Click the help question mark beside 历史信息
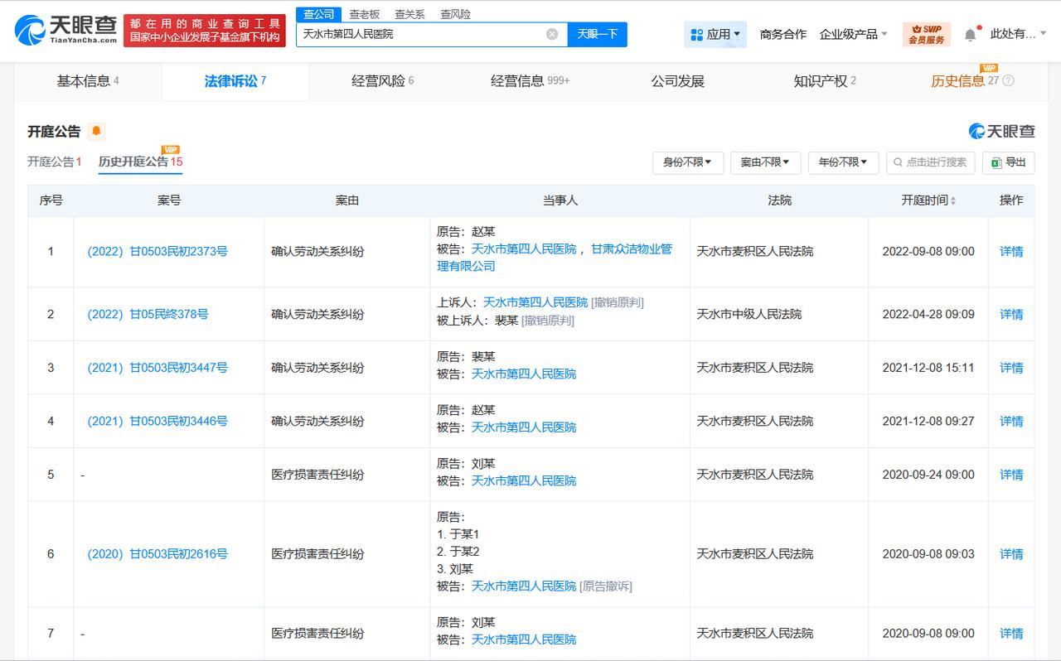 (x=1008, y=81)
